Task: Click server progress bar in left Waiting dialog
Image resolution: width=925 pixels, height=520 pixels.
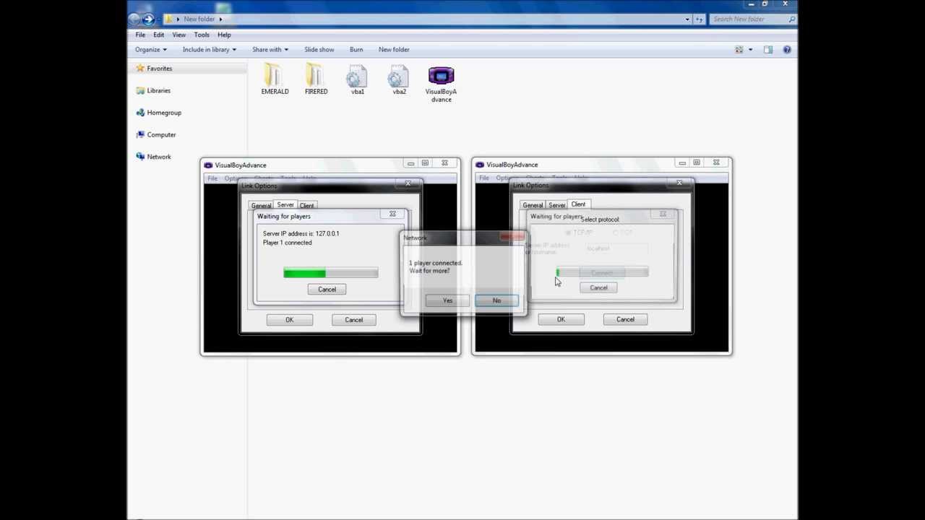Action: point(330,273)
